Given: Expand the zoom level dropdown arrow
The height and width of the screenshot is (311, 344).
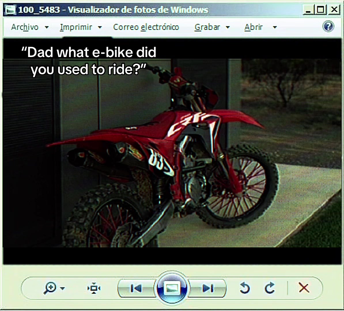Looking at the screenshot, I should [63, 289].
